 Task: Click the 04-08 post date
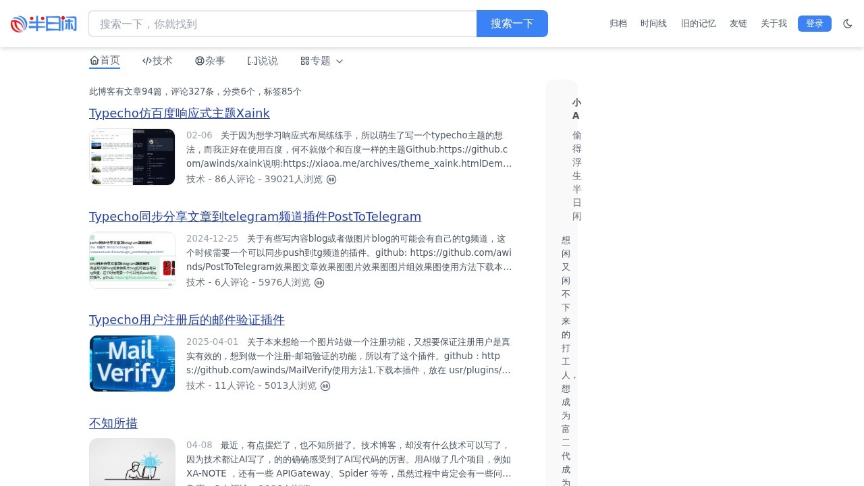(x=199, y=445)
